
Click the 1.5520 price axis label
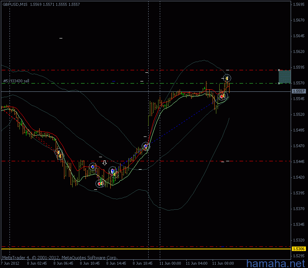(299, 115)
